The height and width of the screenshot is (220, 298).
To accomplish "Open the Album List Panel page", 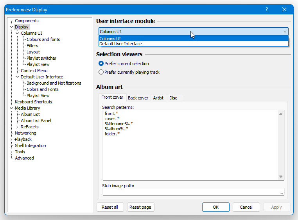I will click(36, 121).
